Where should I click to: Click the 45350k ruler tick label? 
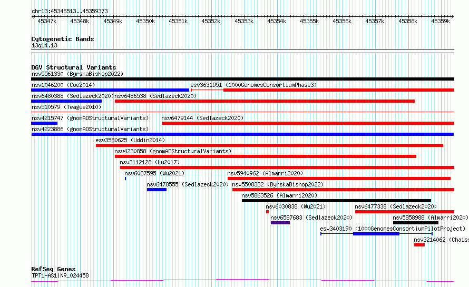click(x=145, y=21)
